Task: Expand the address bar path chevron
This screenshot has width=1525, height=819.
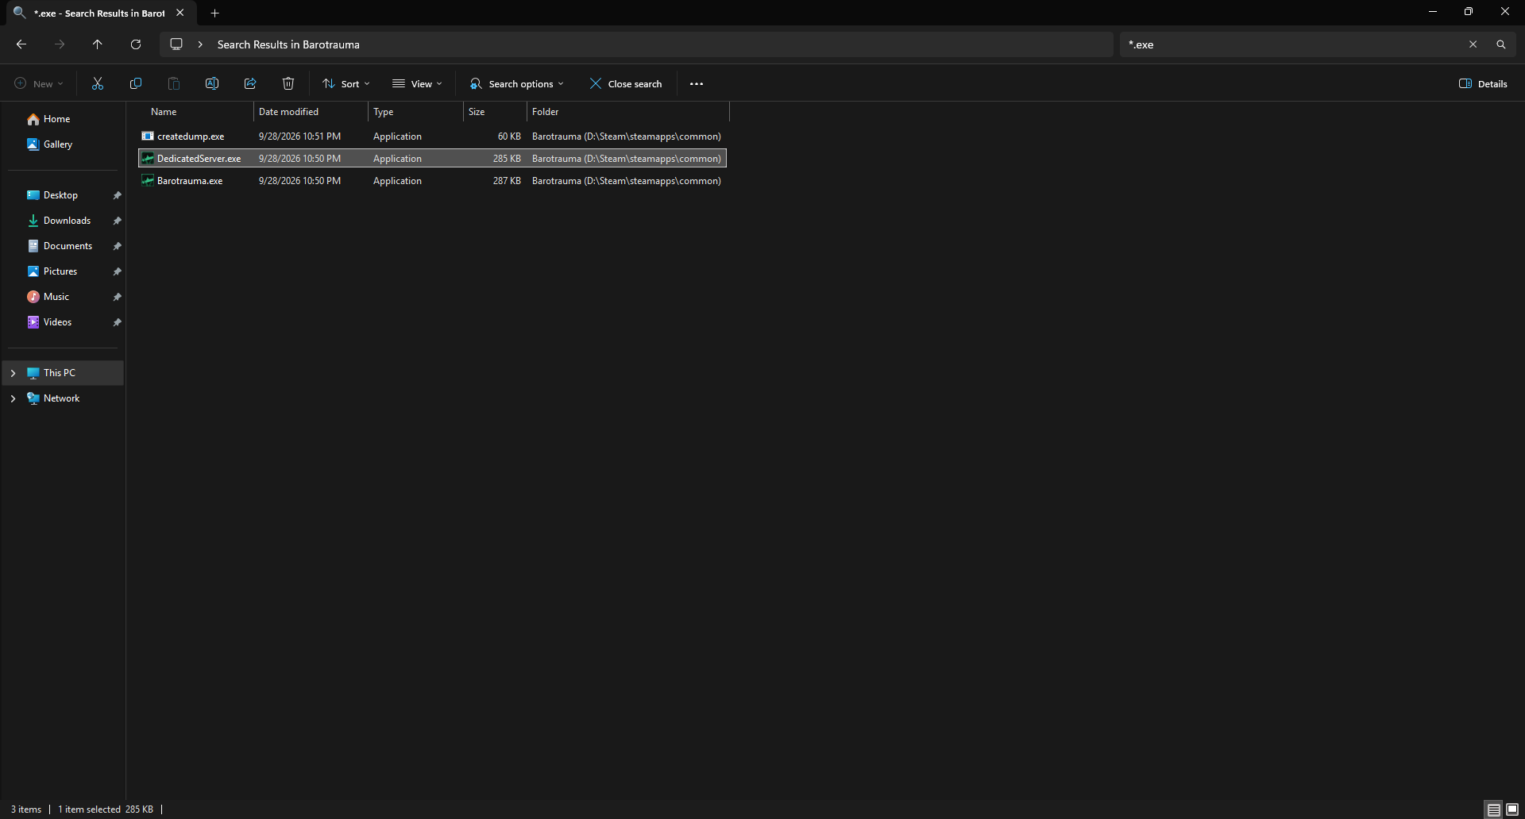Action: click(x=200, y=44)
